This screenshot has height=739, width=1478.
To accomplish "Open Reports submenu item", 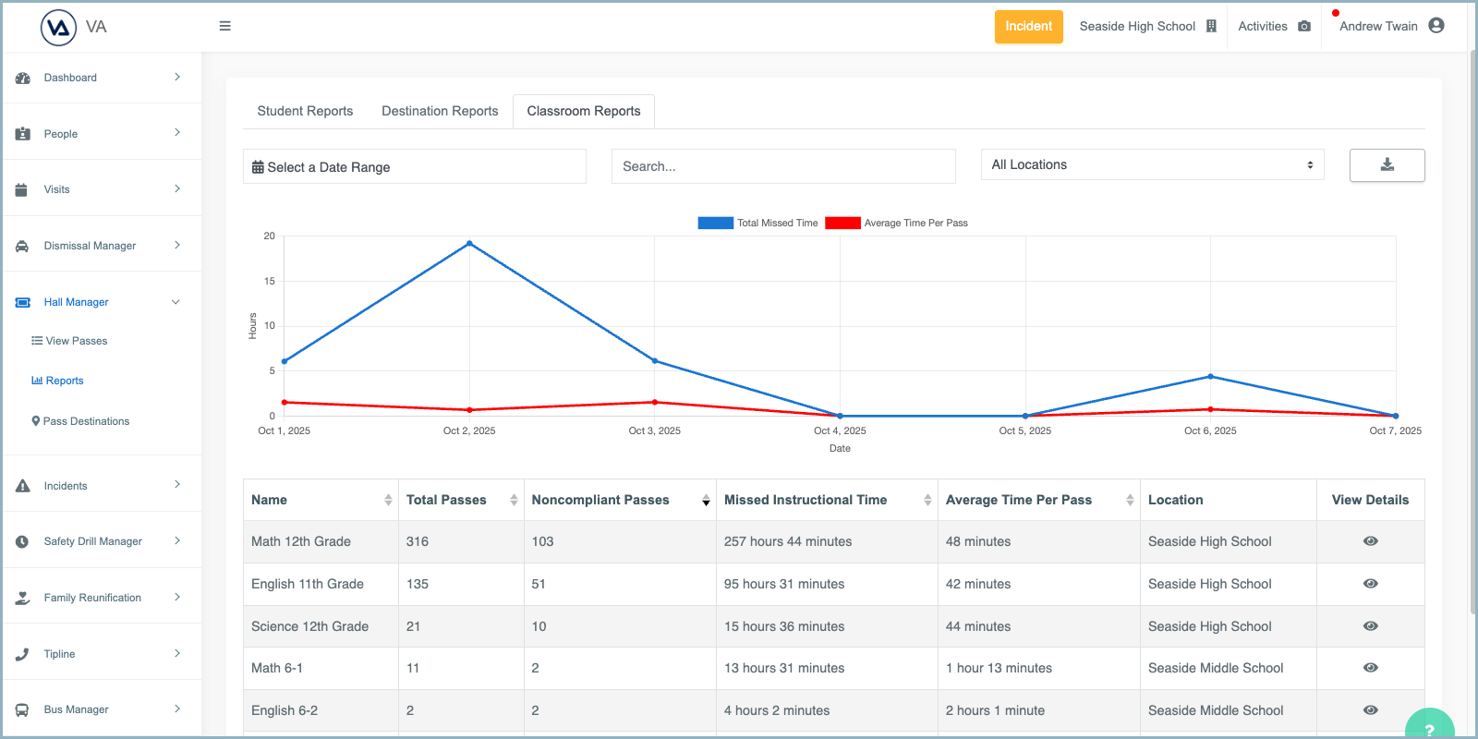I will (57, 381).
